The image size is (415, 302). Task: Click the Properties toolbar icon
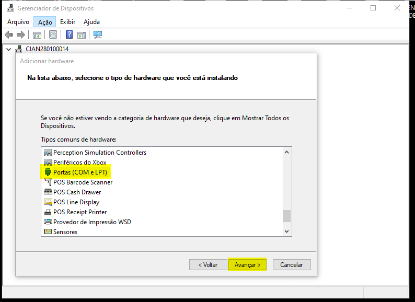53,34
